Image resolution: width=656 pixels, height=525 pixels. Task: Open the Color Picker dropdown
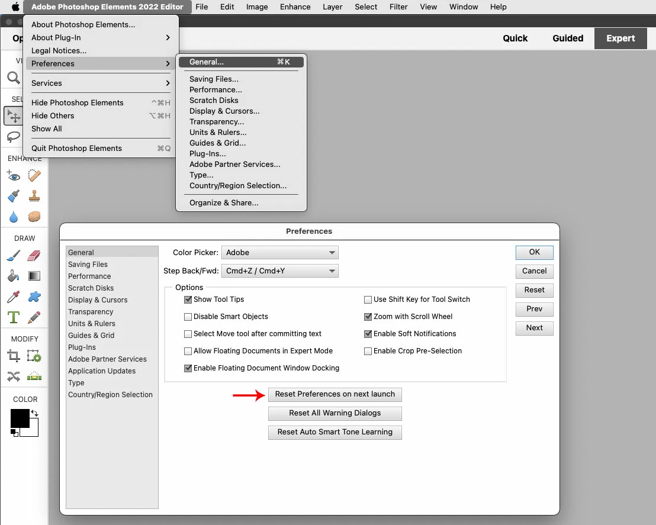(x=279, y=253)
